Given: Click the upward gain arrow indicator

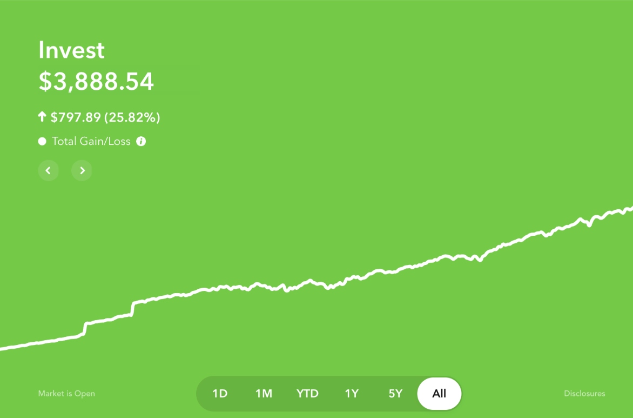Looking at the screenshot, I should pyautogui.click(x=43, y=116).
